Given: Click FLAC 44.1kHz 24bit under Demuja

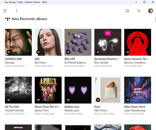Looking at the screenshot, I should point(15,66).
